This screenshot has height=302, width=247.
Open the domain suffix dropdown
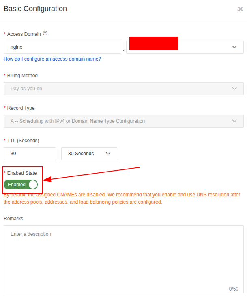185,47
